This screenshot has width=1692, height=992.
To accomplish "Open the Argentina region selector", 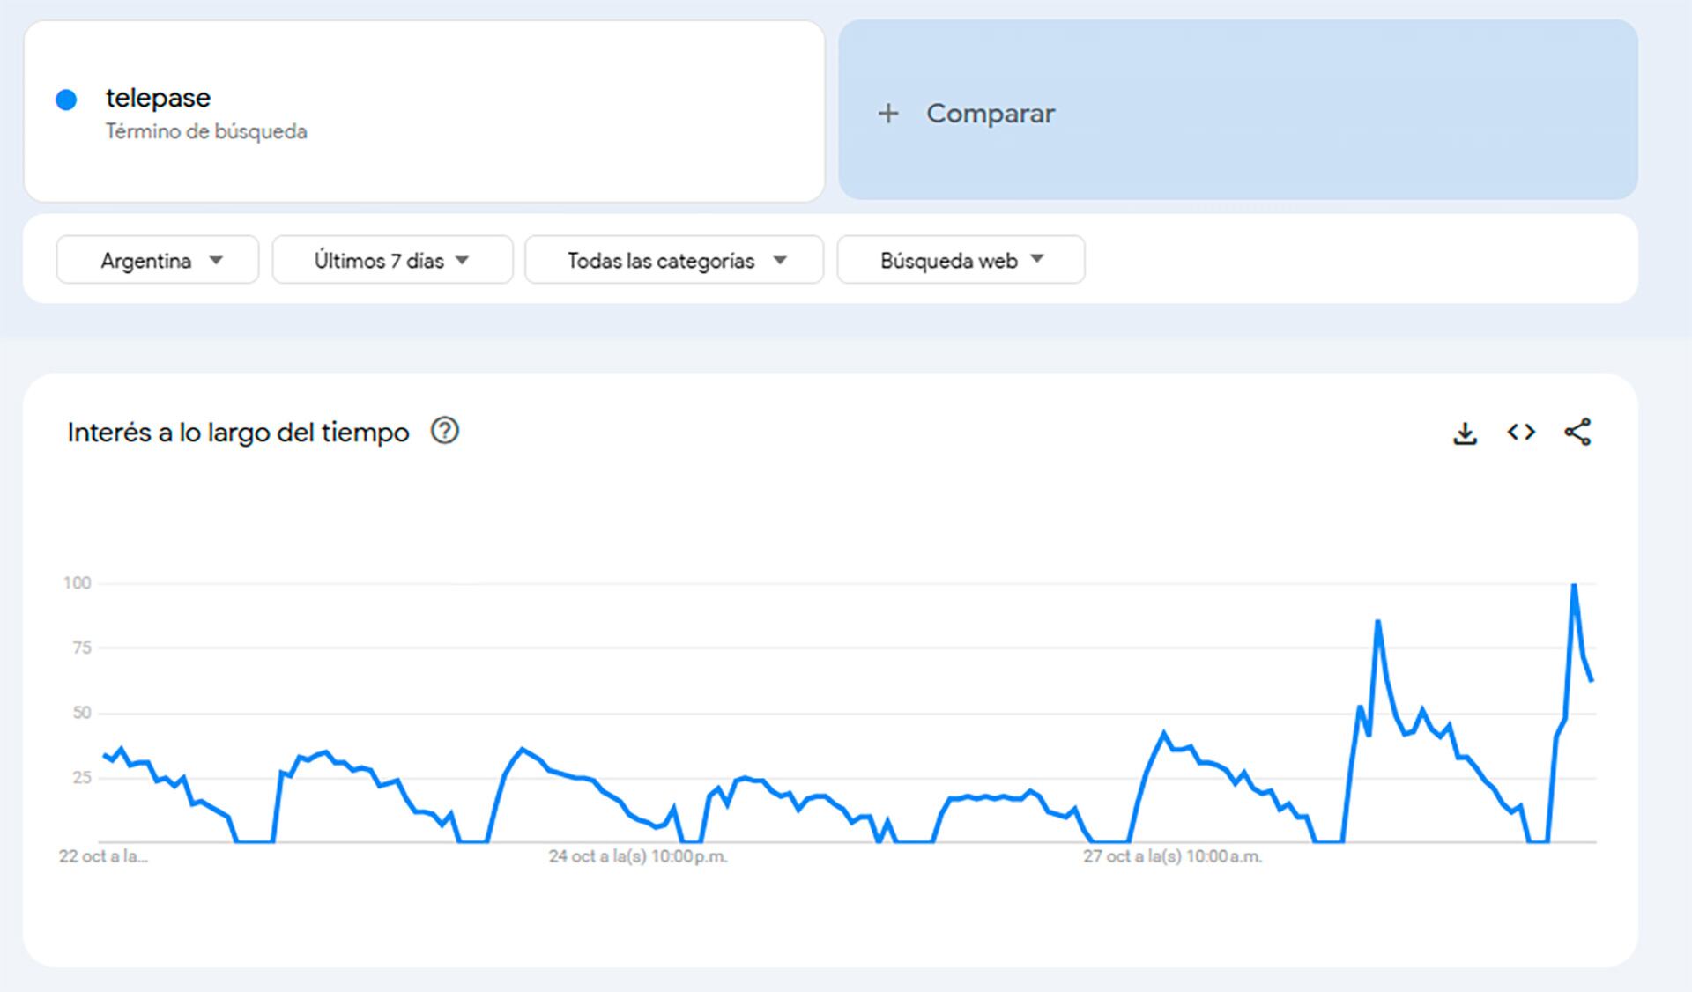I will pyautogui.click(x=157, y=260).
